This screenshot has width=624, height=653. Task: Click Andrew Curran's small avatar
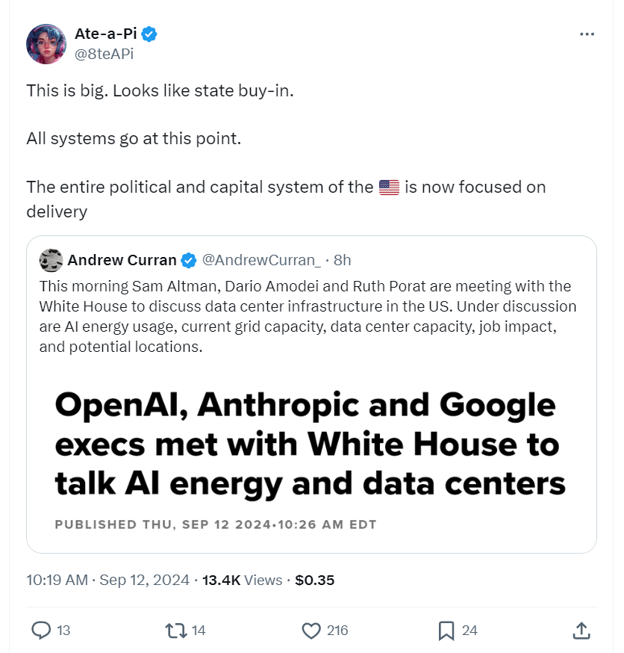[x=51, y=260]
